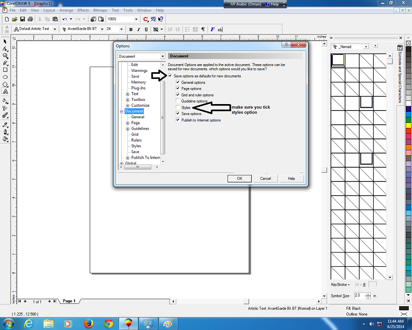
Task: Open the Layout menu
Action: (x=49, y=10)
